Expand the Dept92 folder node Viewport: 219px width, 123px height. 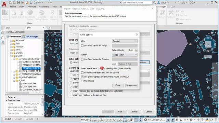point(11,53)
